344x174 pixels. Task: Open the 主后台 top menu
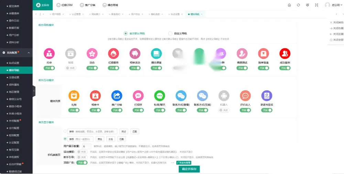(x=43, y=5)
